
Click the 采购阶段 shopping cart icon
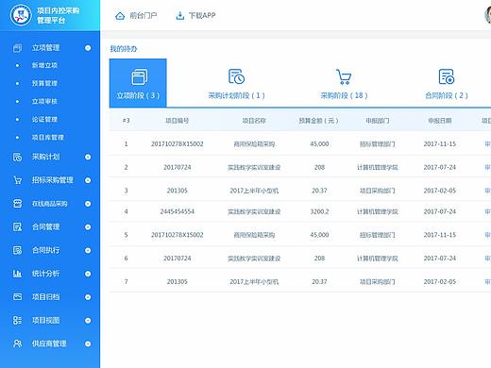pyautogui.click(x=344, y=76)
